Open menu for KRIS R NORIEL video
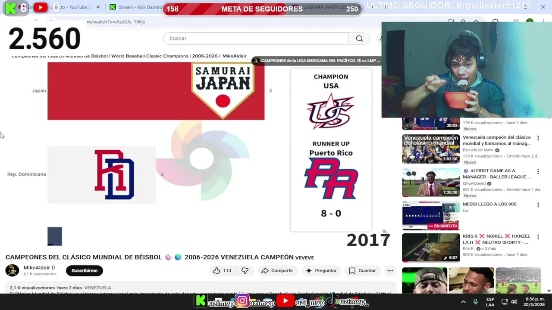552x310 pixels. coord(538,237)
